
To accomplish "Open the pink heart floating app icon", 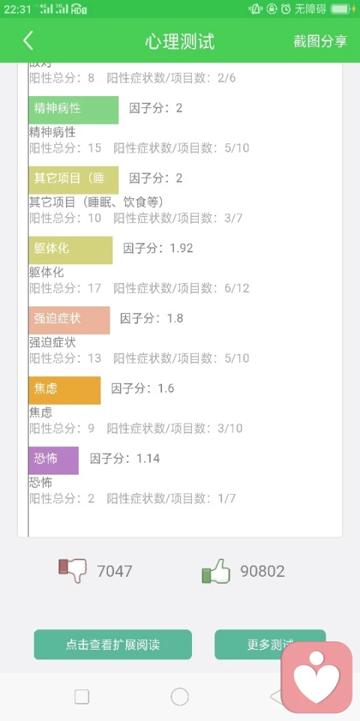I will tap(316, 677).
